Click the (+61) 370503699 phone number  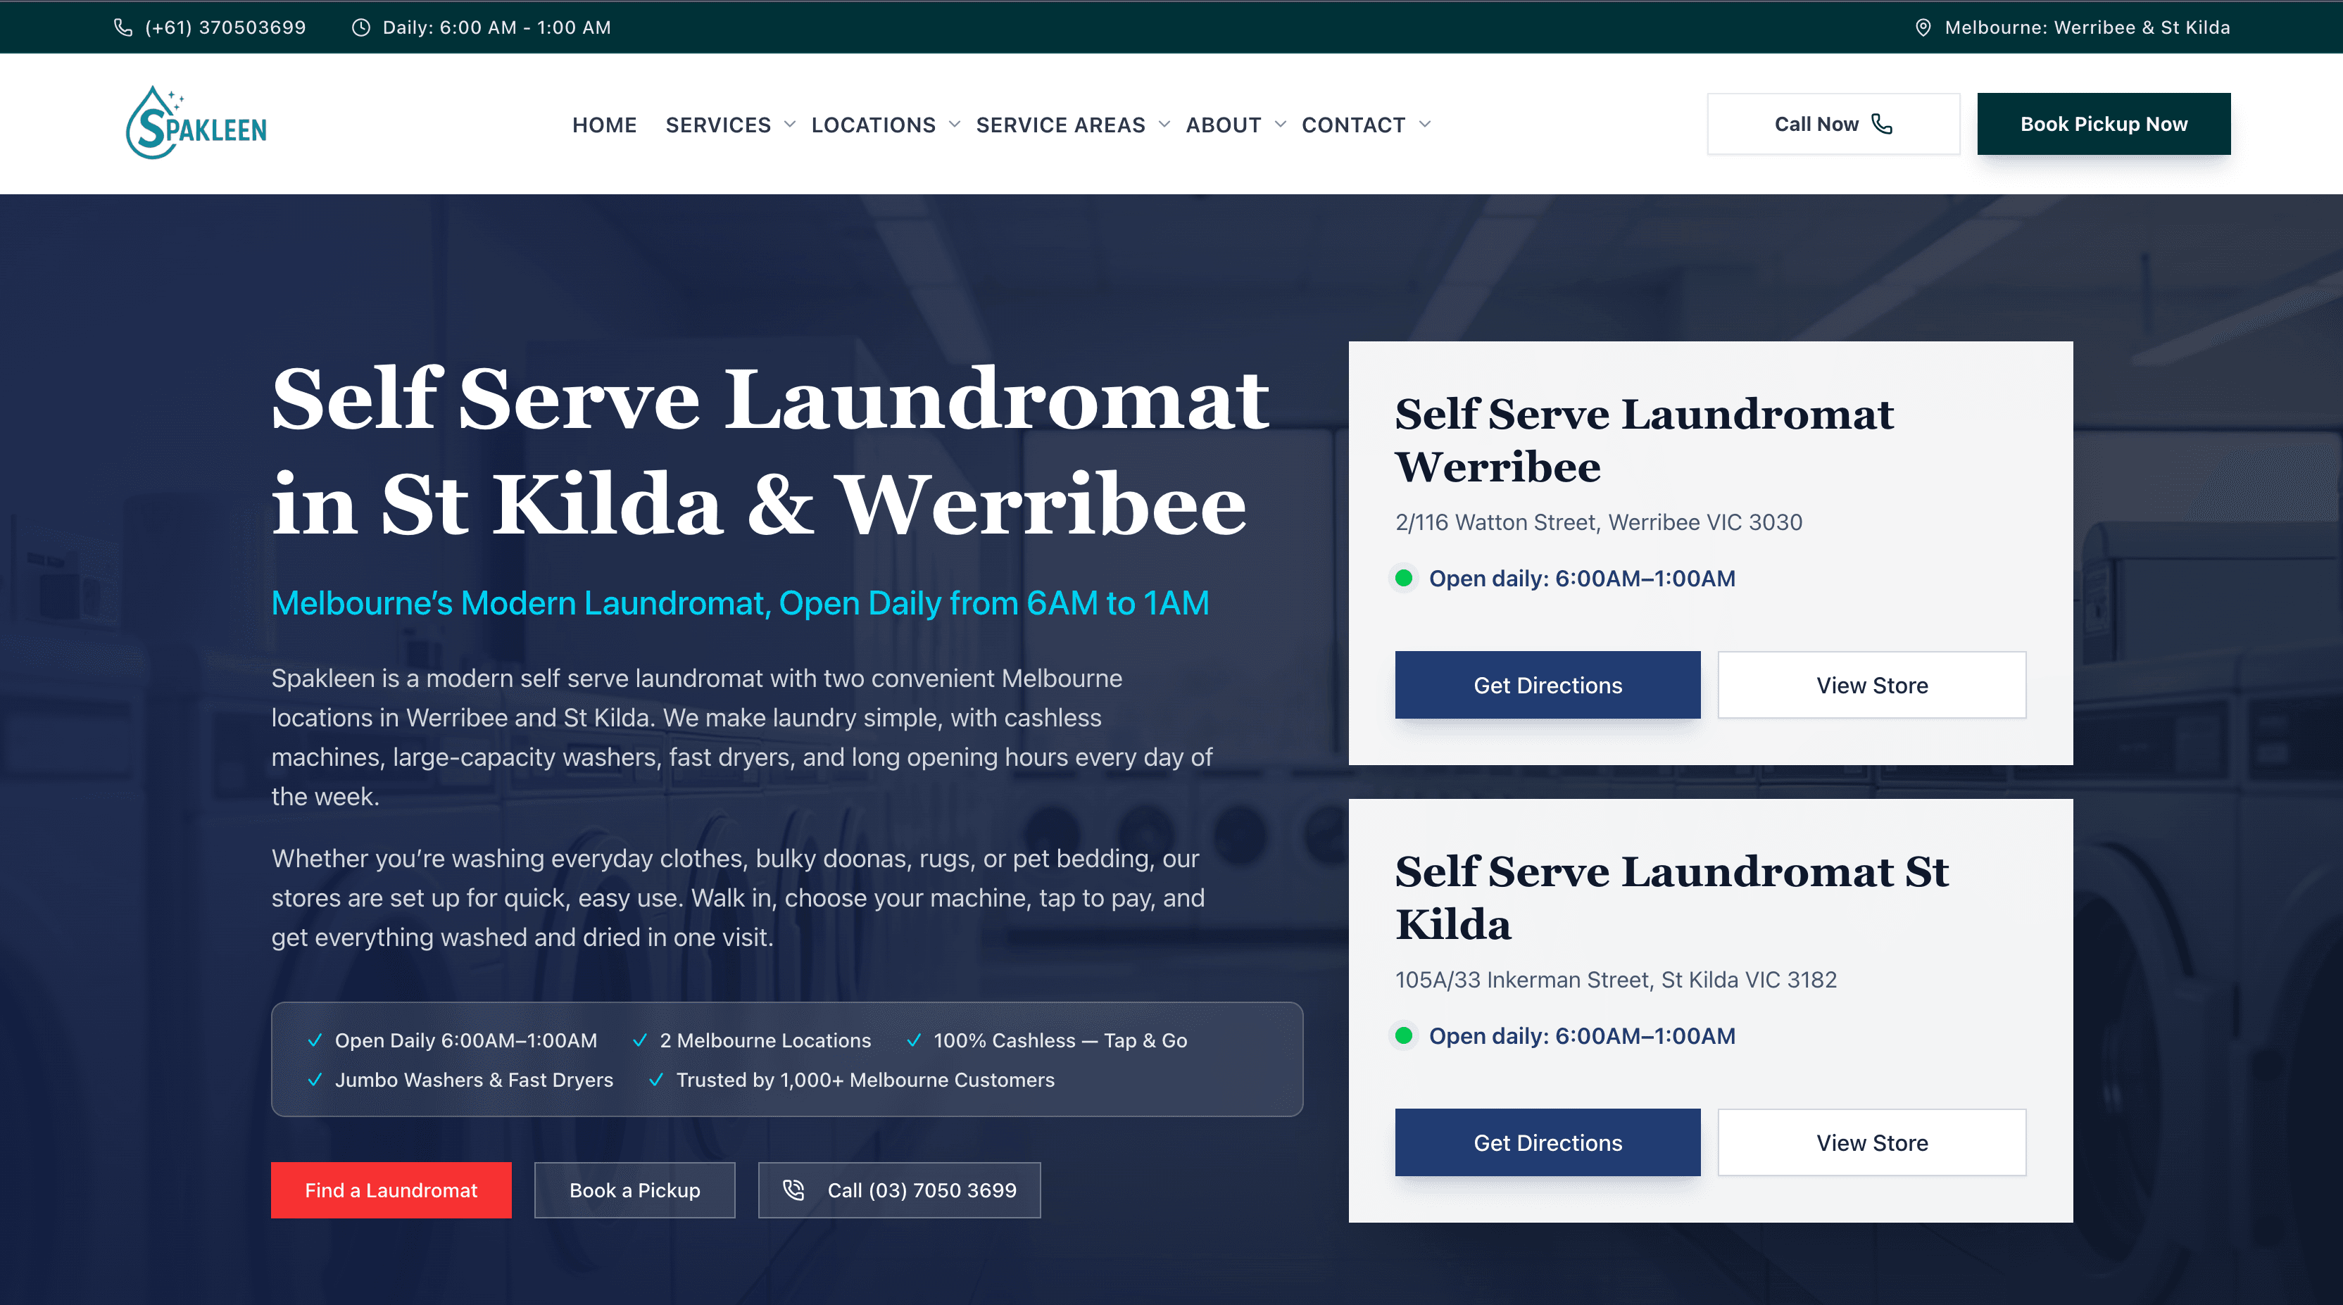tap(225, 27)
